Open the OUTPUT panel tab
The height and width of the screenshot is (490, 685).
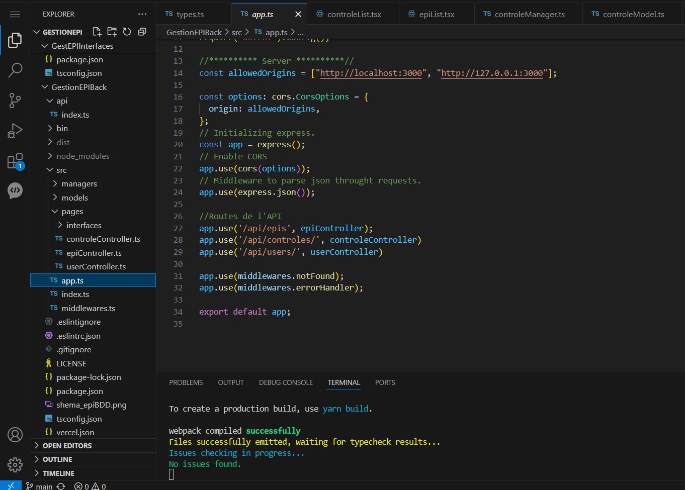click(x=231, y=382)
